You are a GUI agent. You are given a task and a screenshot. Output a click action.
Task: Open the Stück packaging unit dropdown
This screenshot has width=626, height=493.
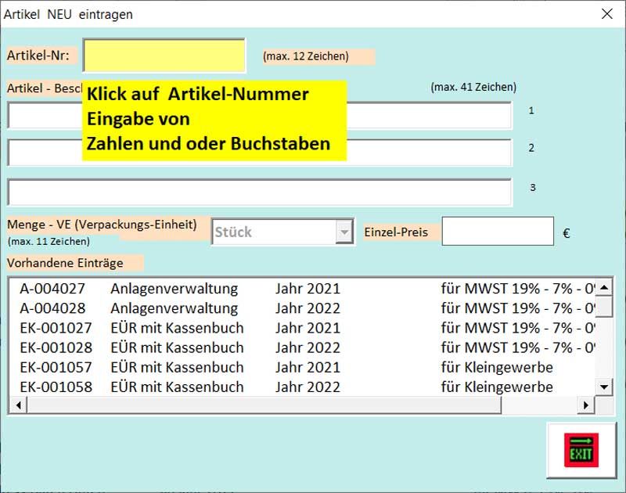[x=344, y=231]
